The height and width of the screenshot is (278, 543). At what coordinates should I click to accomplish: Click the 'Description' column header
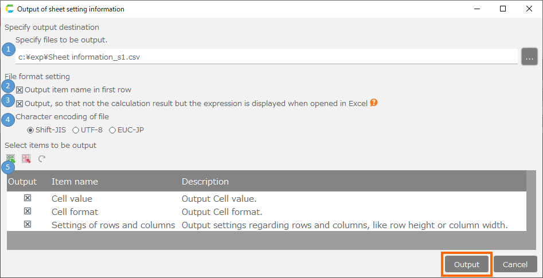click(205, 181)
